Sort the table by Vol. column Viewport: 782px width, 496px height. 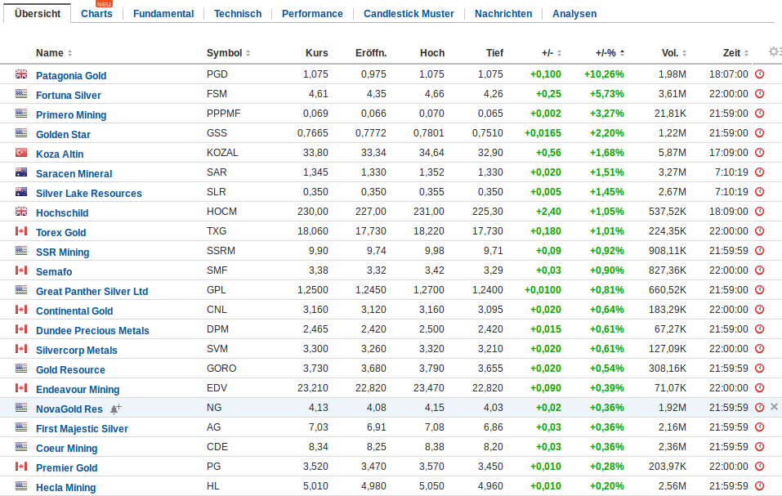click(674, 53)
